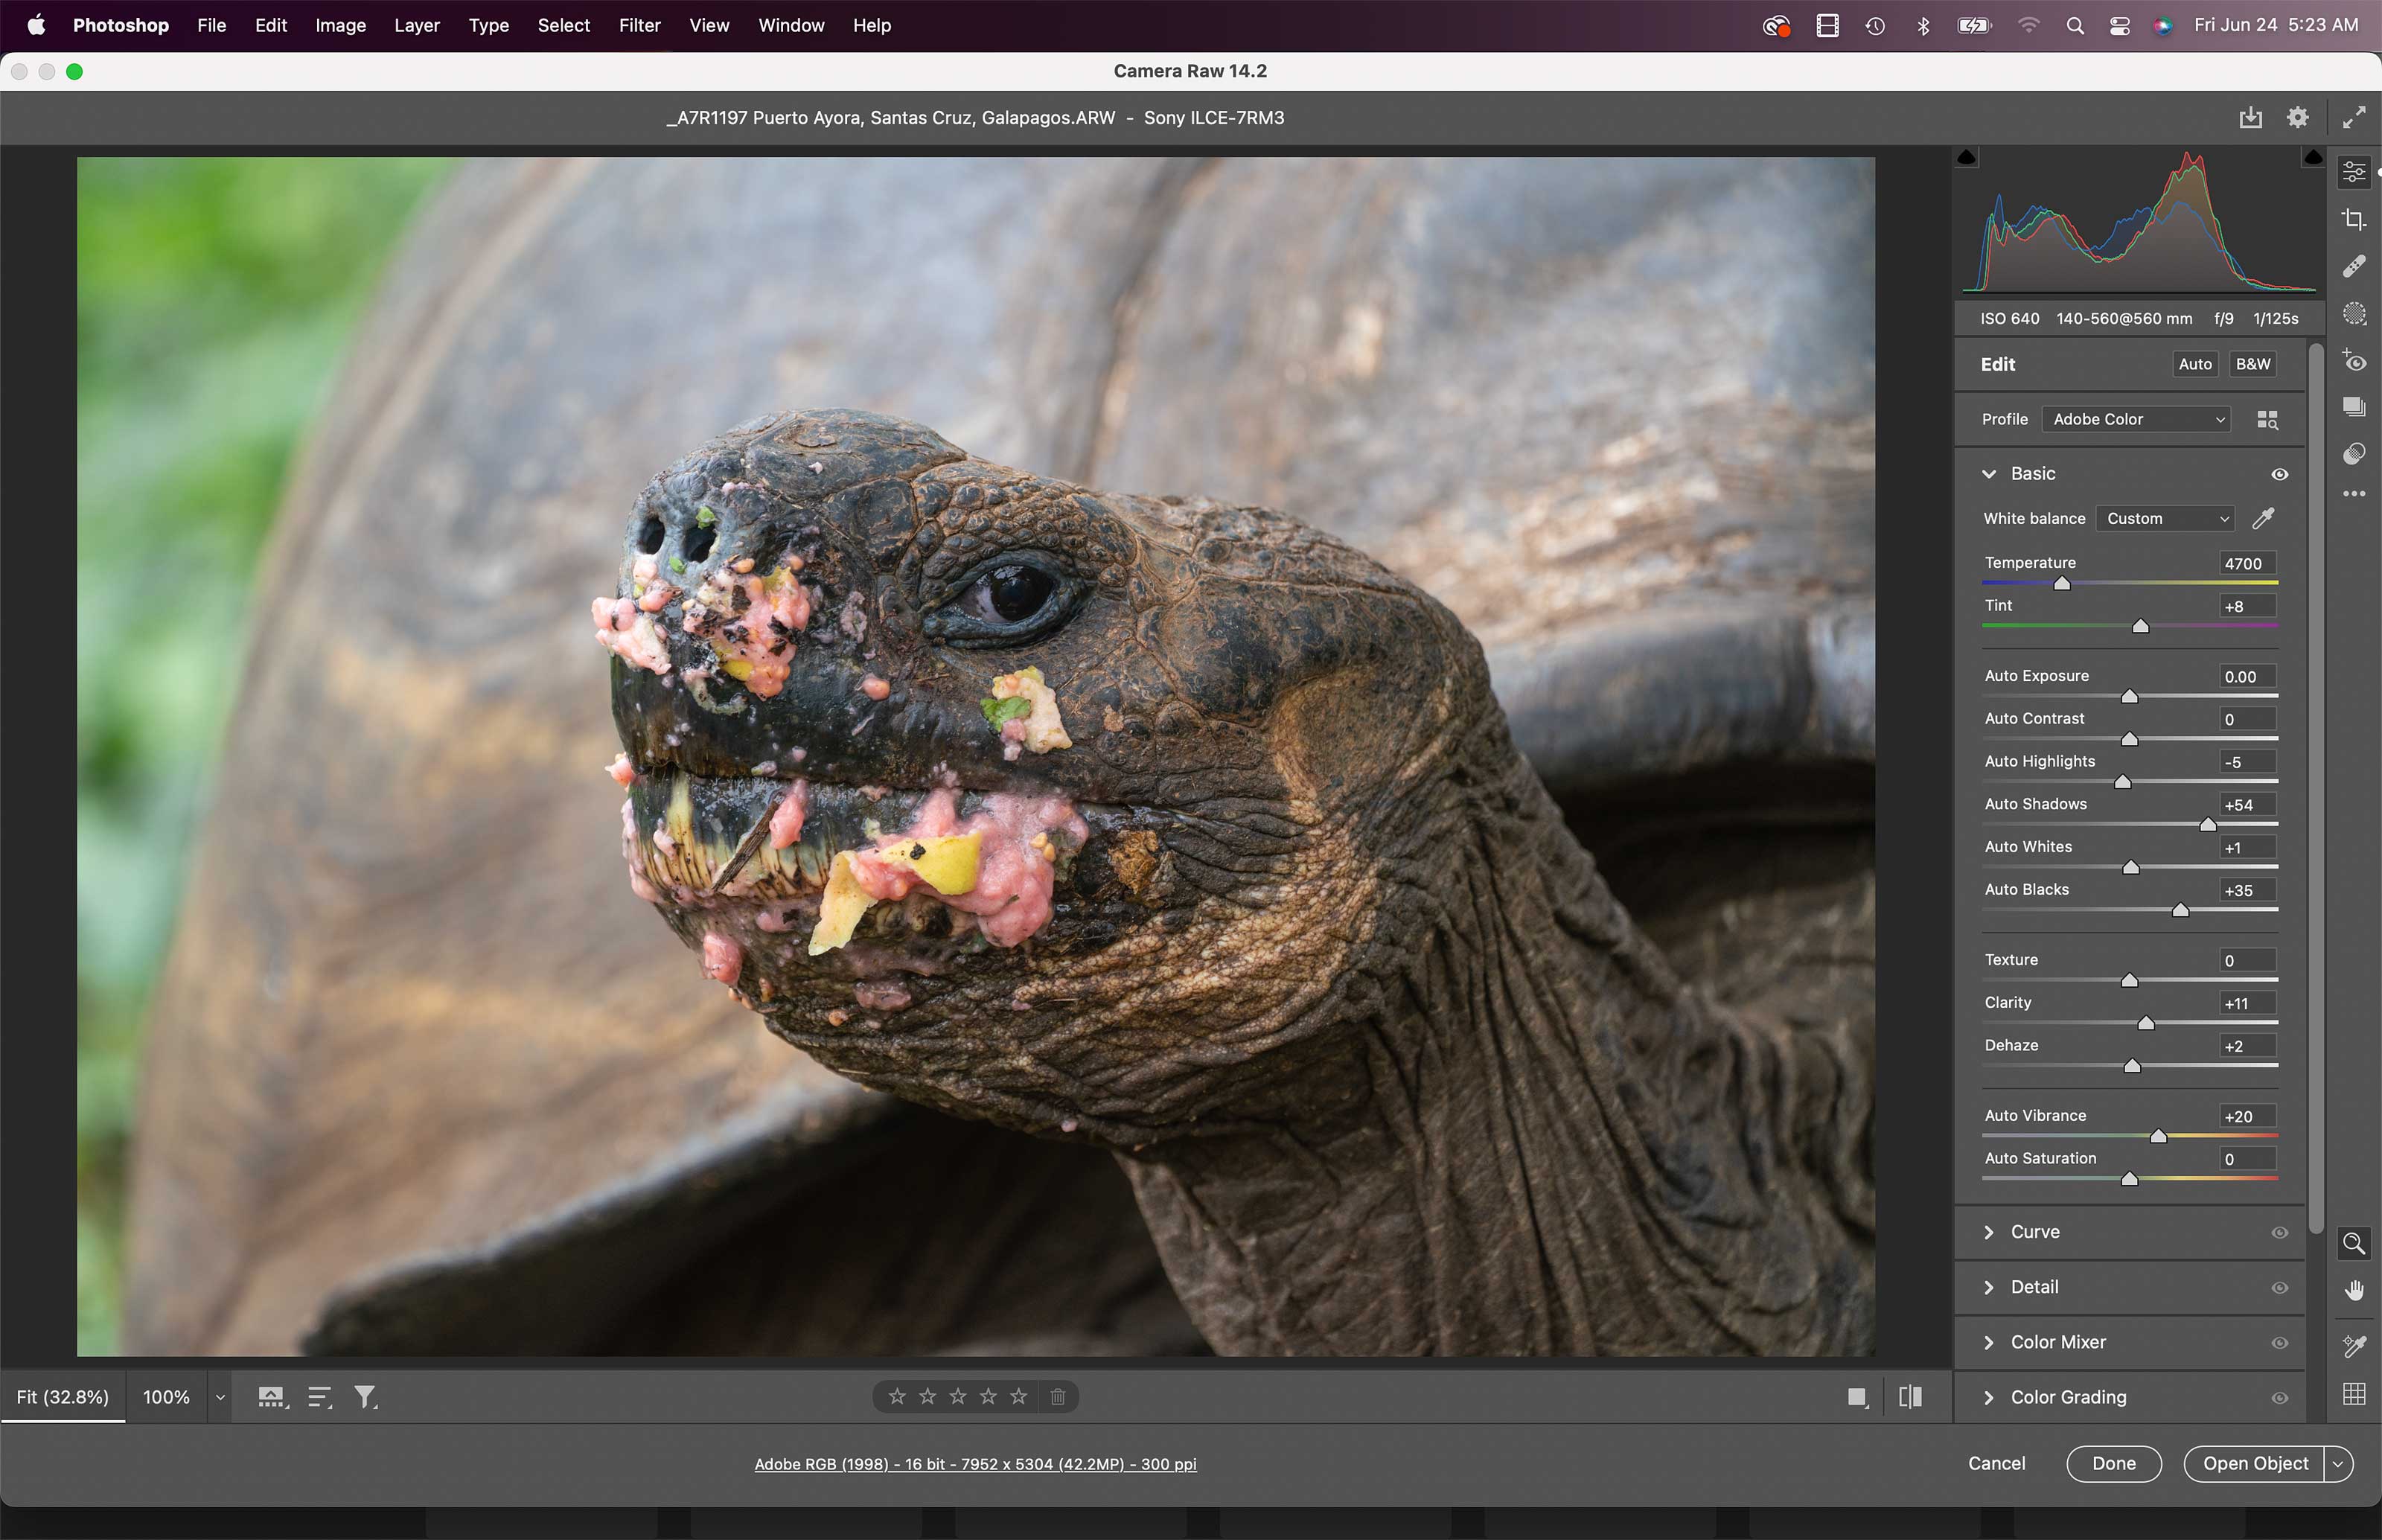Toggle the grid overlay icon

(2354, 1394)
